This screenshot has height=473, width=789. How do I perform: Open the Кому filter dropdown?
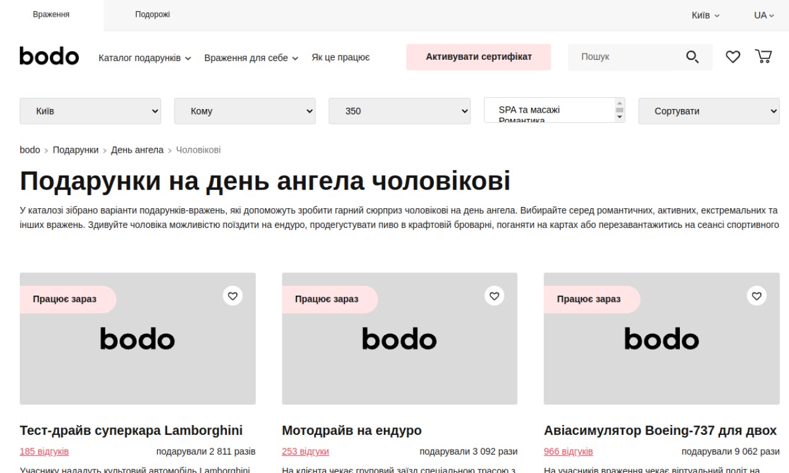(245, 111)
